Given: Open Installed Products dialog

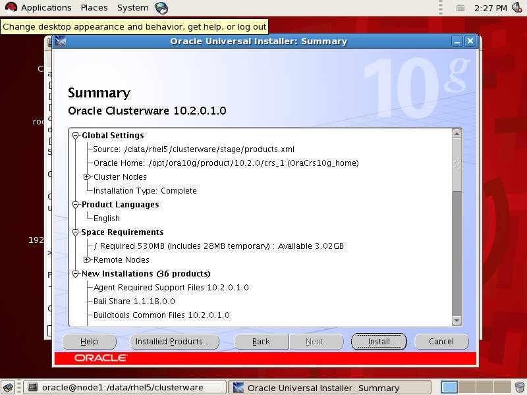Looking at the screenshot, I should pyautogui.click(x=175, y=342).
